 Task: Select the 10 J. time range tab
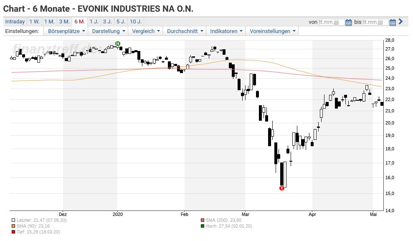pyautogui.click(x=136, y=22)
